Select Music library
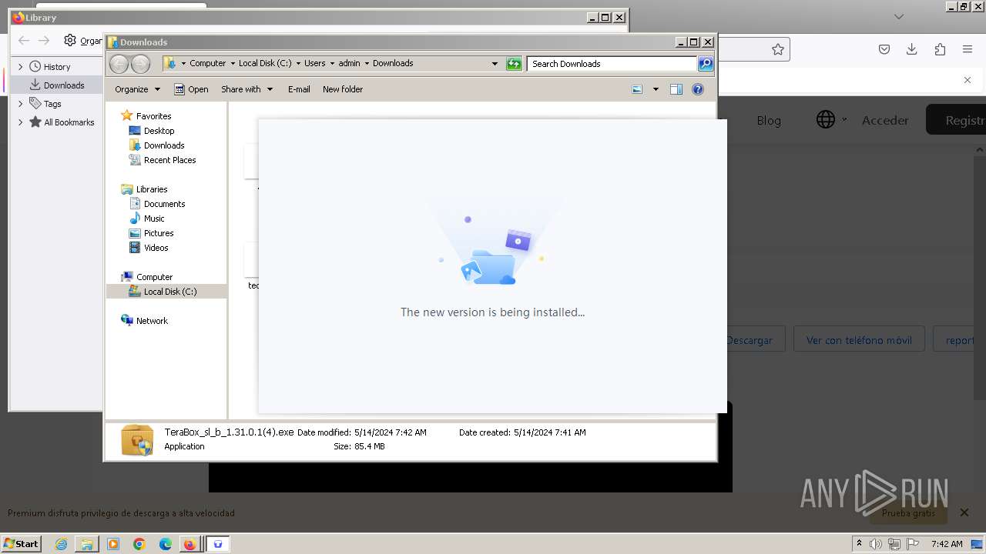Image resolution: width=986 pixels, height=554 pixels. coord(154,219)
